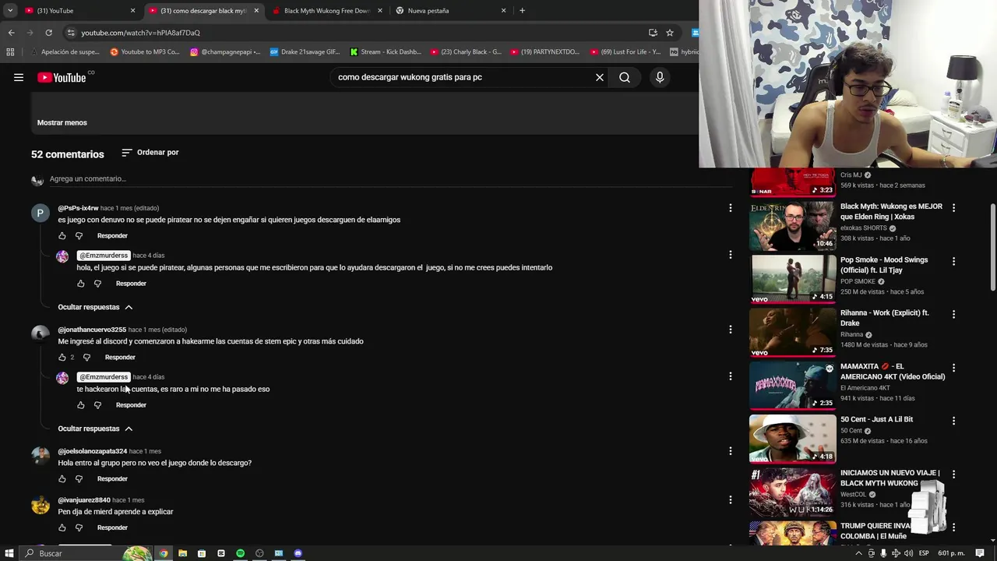
Task: Collapse description with 'Mostrar menos'
Action: coord(62,122)
